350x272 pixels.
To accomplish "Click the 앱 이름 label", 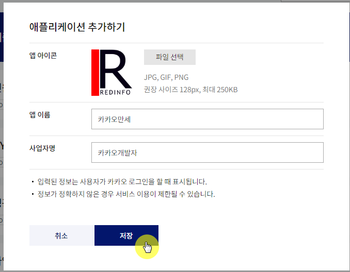I will click(x=40, y=114).
